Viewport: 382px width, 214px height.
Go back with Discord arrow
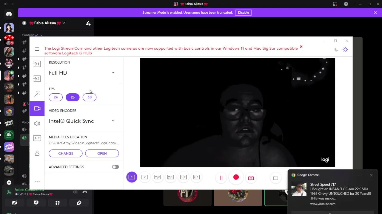pos(6,4)
